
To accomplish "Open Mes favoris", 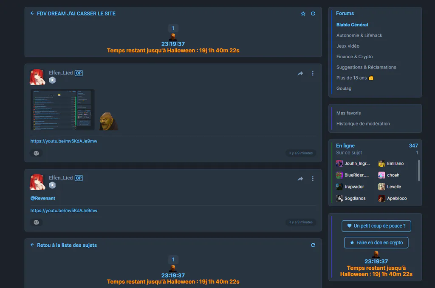I will 348,113.
